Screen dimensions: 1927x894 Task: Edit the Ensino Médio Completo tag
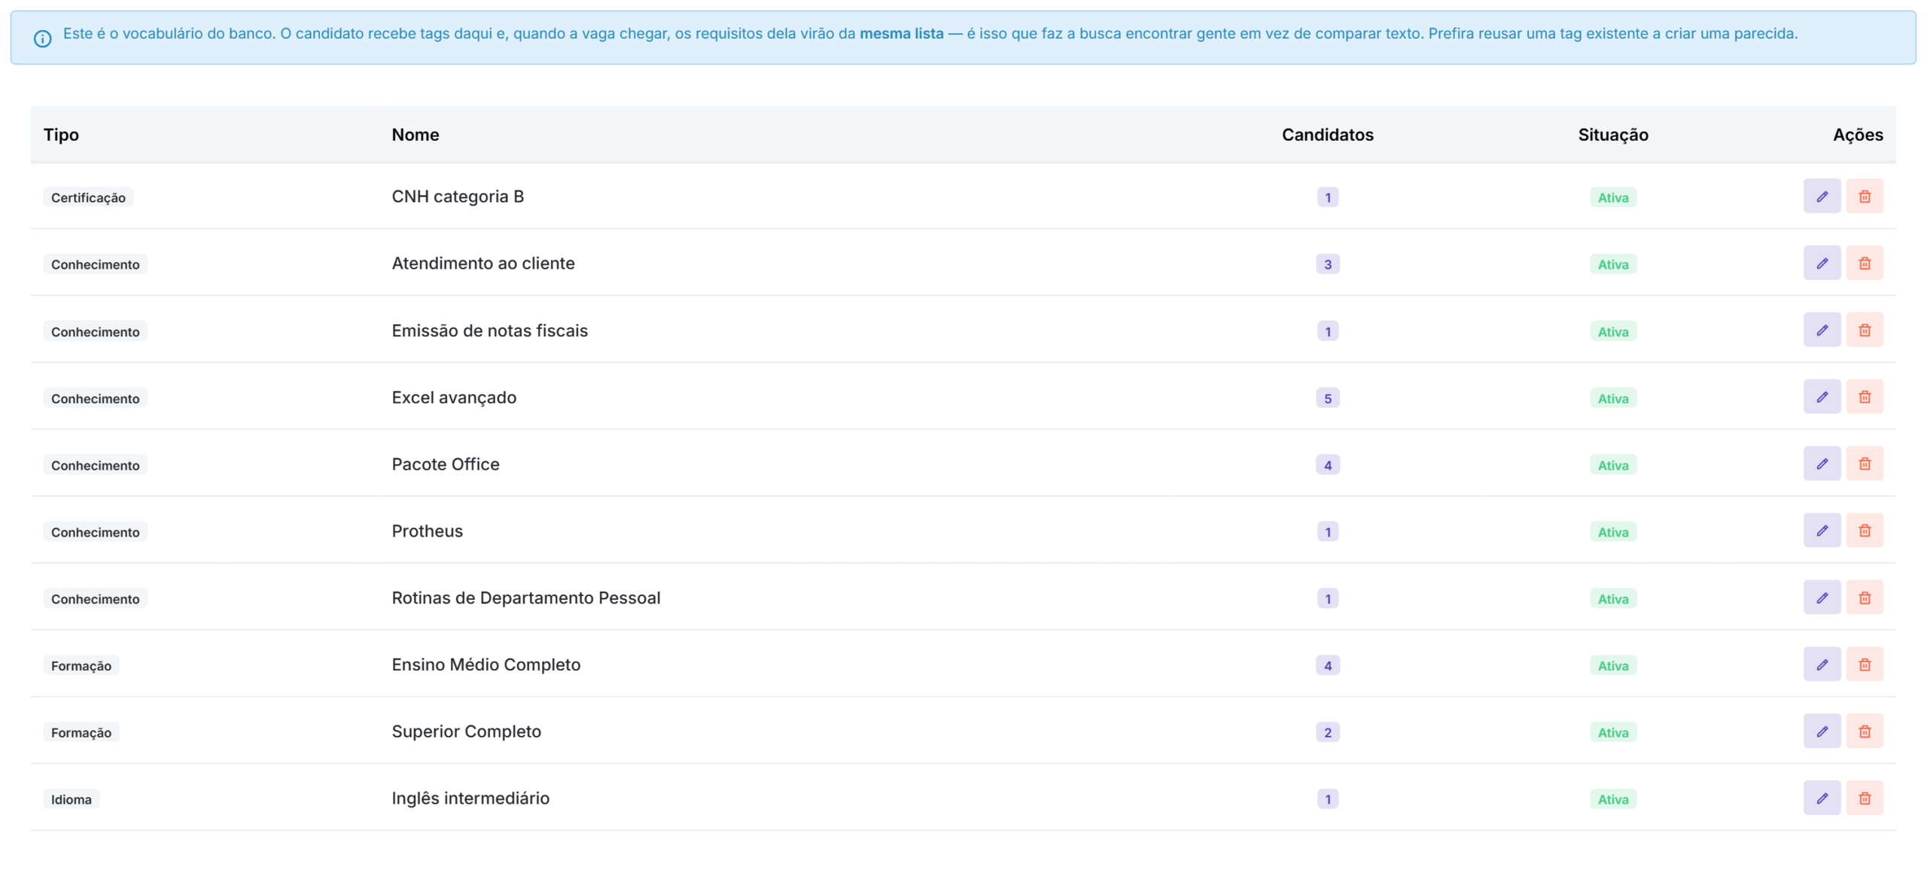point(1822,665)
